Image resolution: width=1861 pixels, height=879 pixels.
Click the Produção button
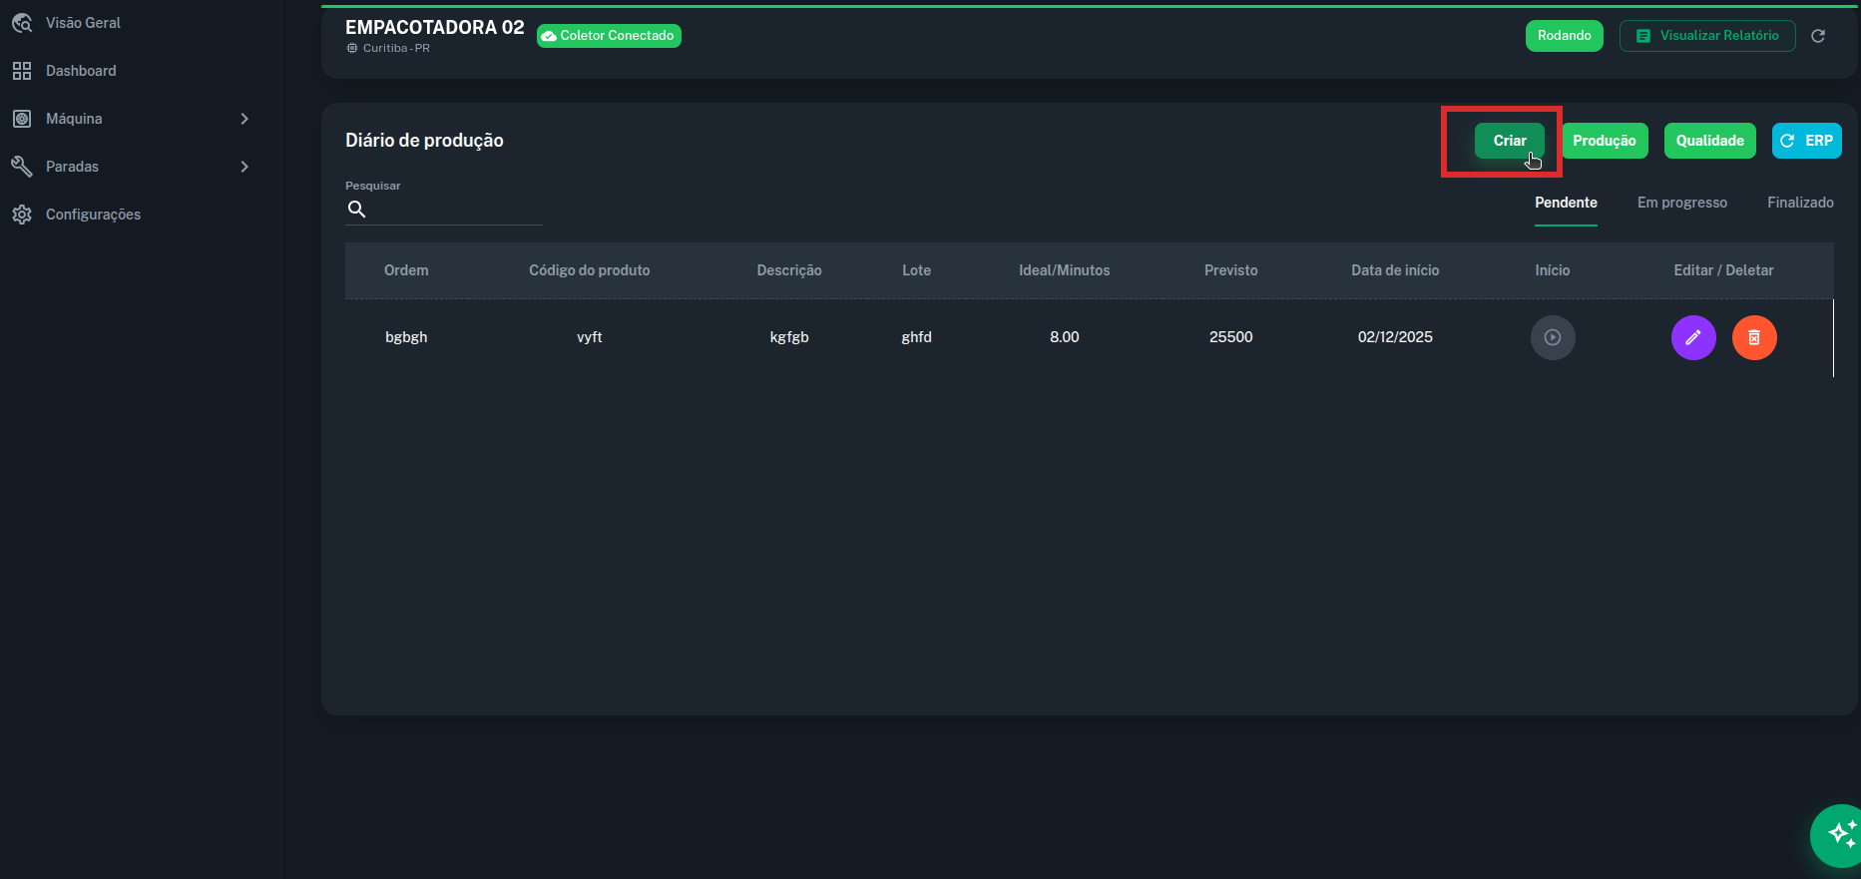(1604, 141)
